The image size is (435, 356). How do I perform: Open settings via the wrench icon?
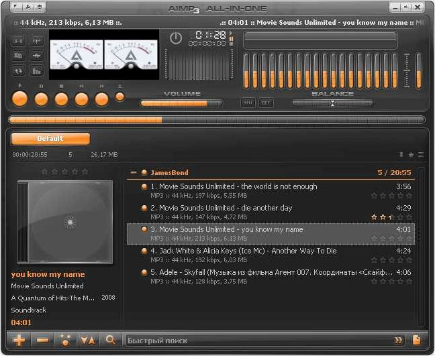click(x=28, y=7)
